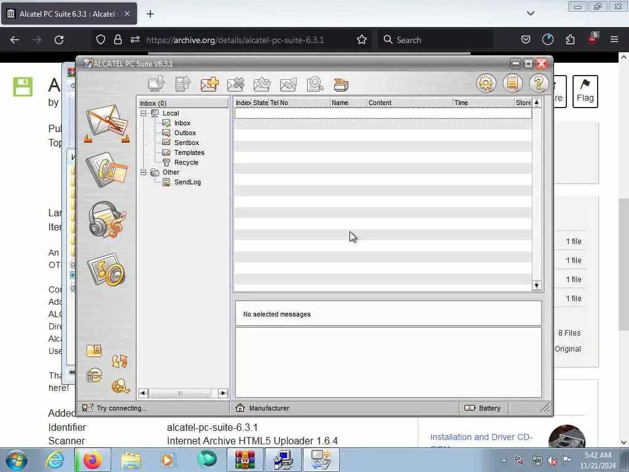Image resolution: width=629 pixels, height=472 pixels.
Task: Bookmark this page with the star icon
Action: click(x=361, y=40)
